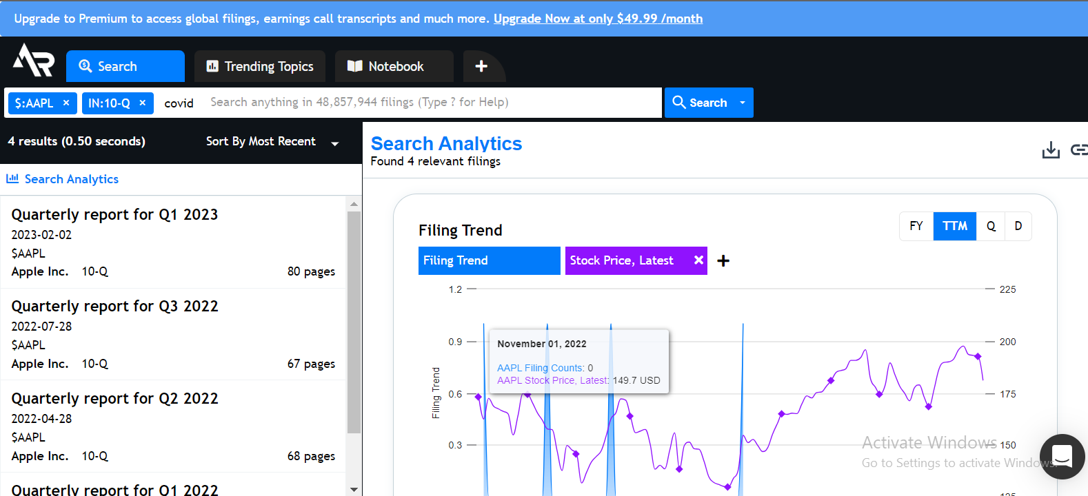
Task: Click the 68 pages label
Action: tap(311, 456)
